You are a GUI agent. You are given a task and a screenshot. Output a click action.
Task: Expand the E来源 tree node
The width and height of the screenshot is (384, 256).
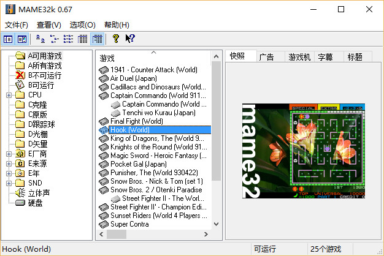[x=9, y=164]
